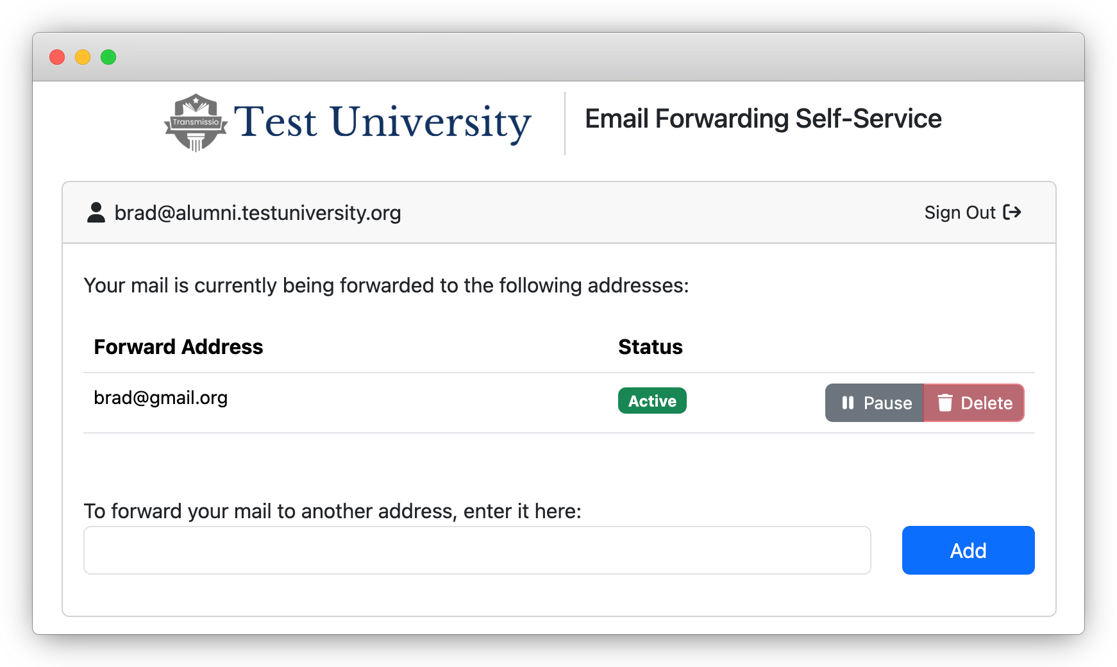
Task: Click the trash can icon on Delete
Action: pyautogui.click(x=945, y=403)
